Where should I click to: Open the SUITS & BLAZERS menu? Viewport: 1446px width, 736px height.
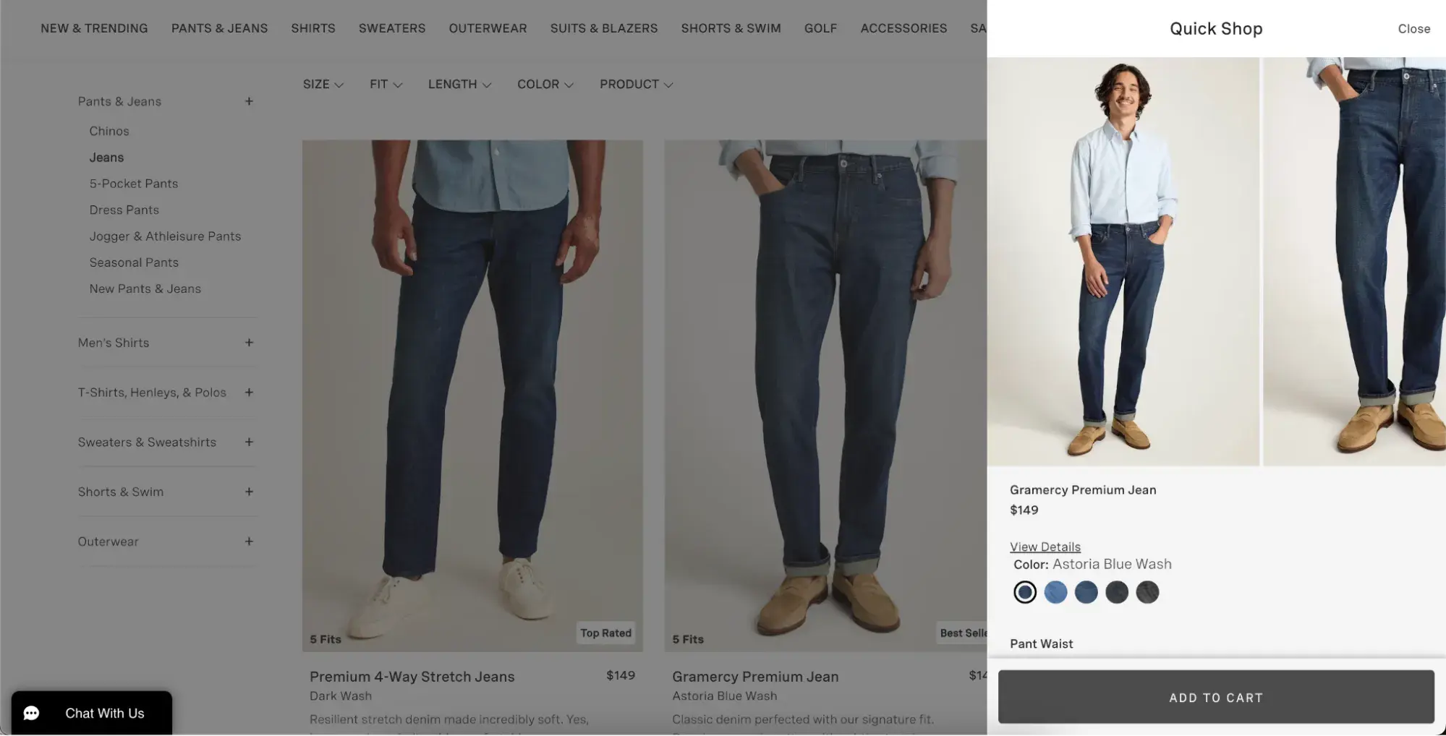click(604, 28)
